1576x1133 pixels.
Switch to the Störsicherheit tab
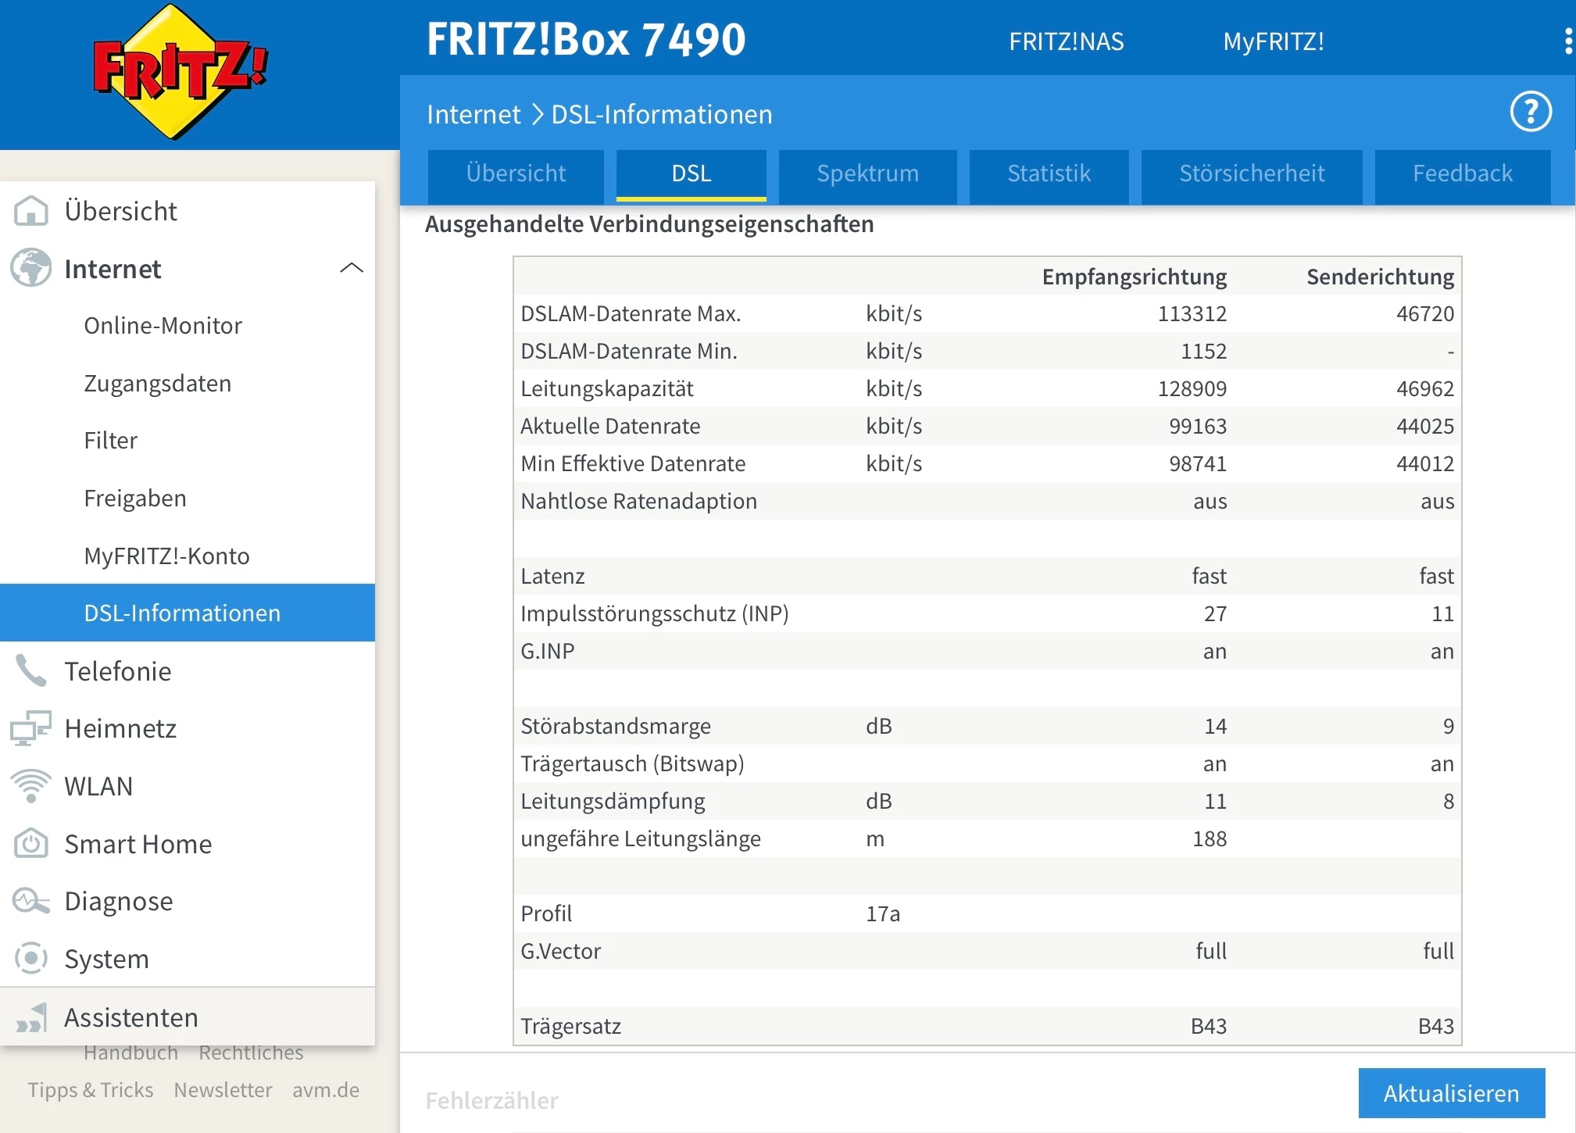click(x=1251, y=173)
